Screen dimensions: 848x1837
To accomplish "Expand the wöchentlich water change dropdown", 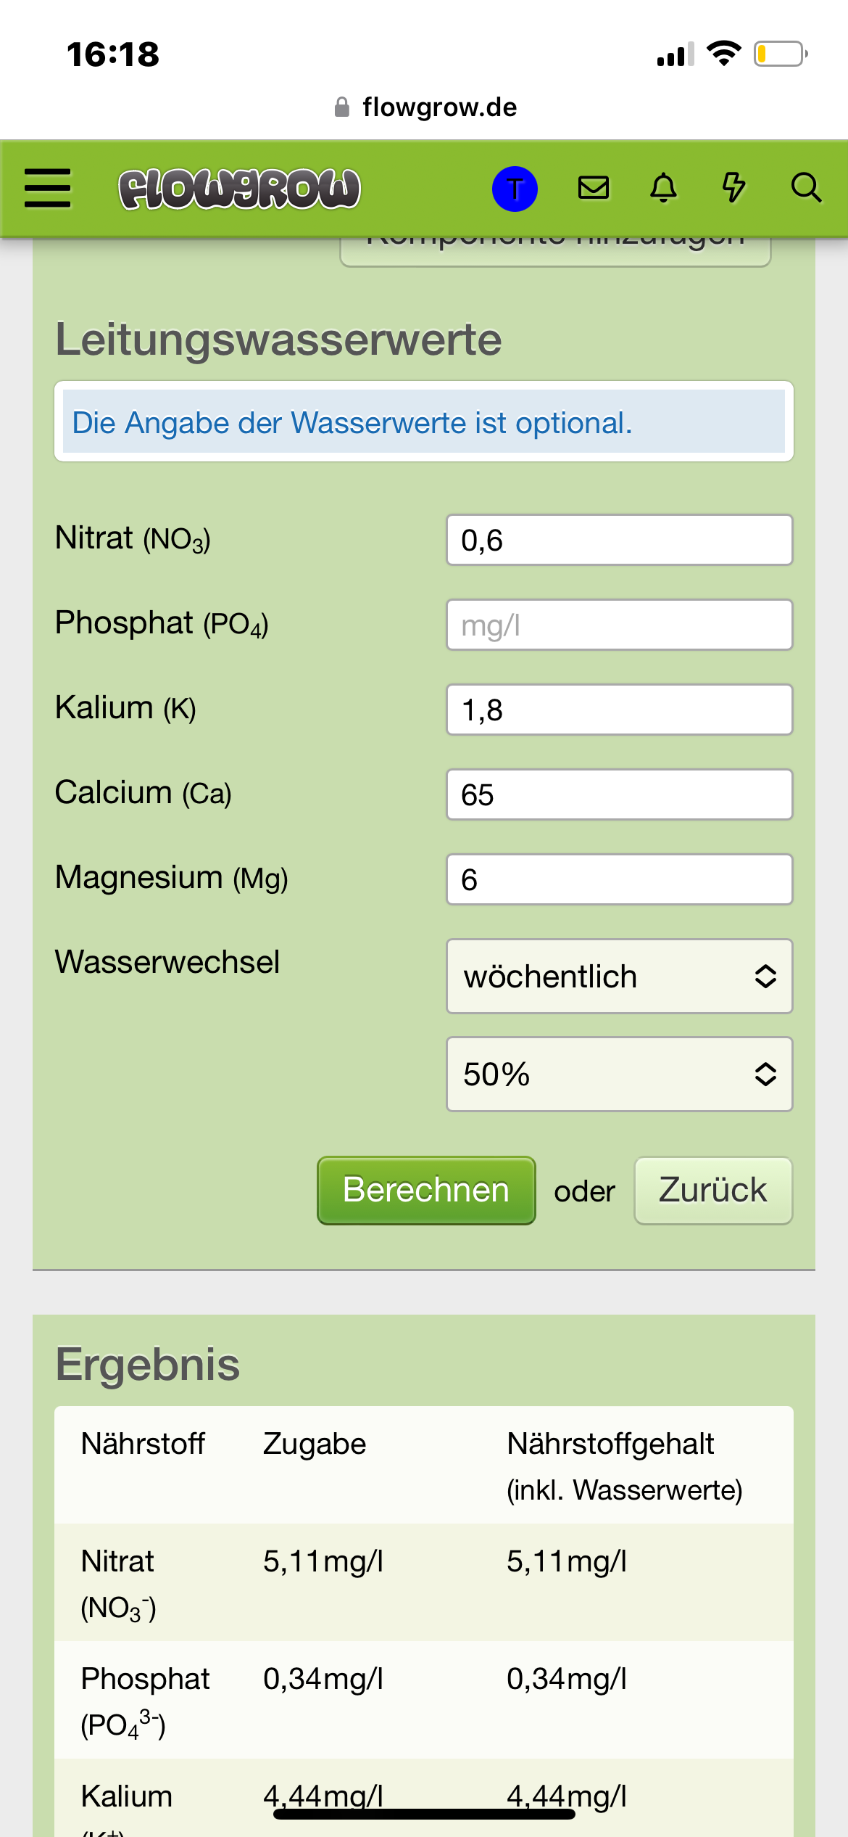I will point(619,976).
